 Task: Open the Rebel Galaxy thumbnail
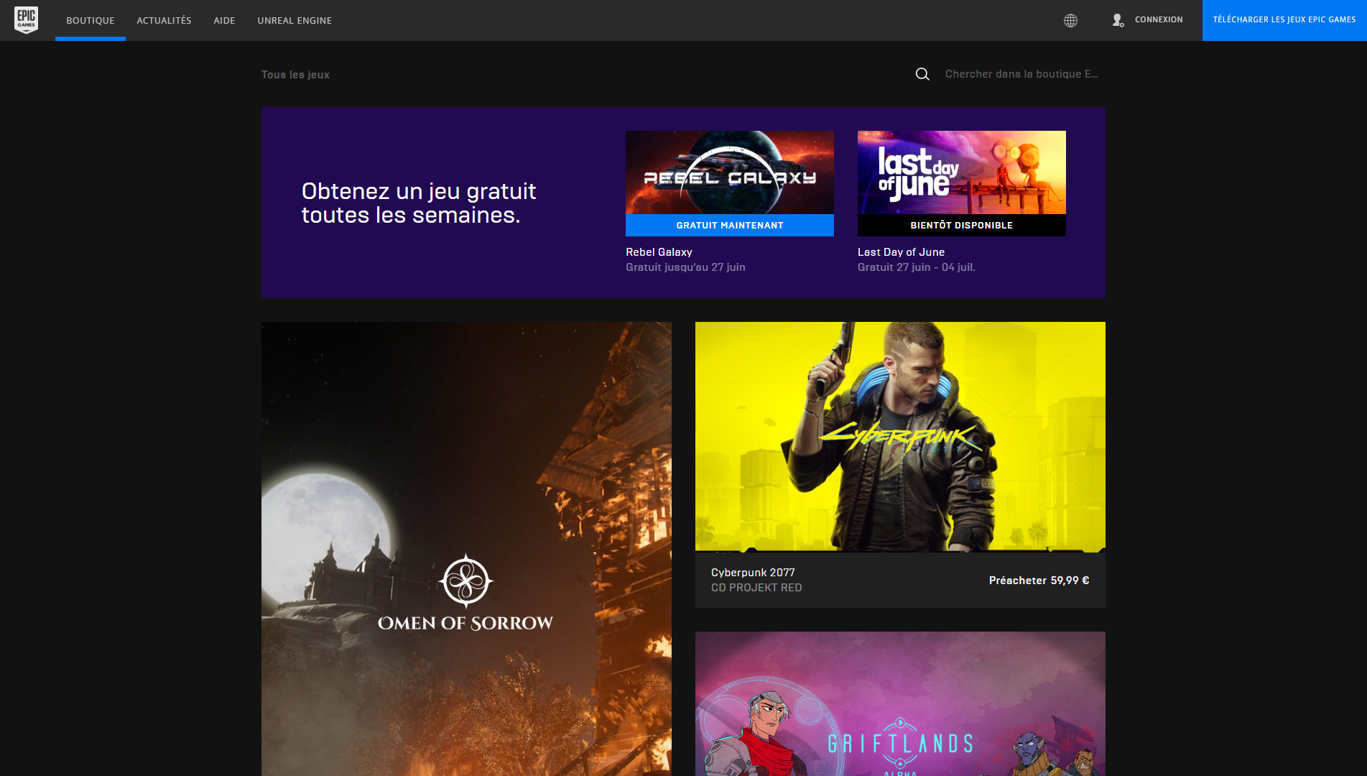click(x=730, y=172)
